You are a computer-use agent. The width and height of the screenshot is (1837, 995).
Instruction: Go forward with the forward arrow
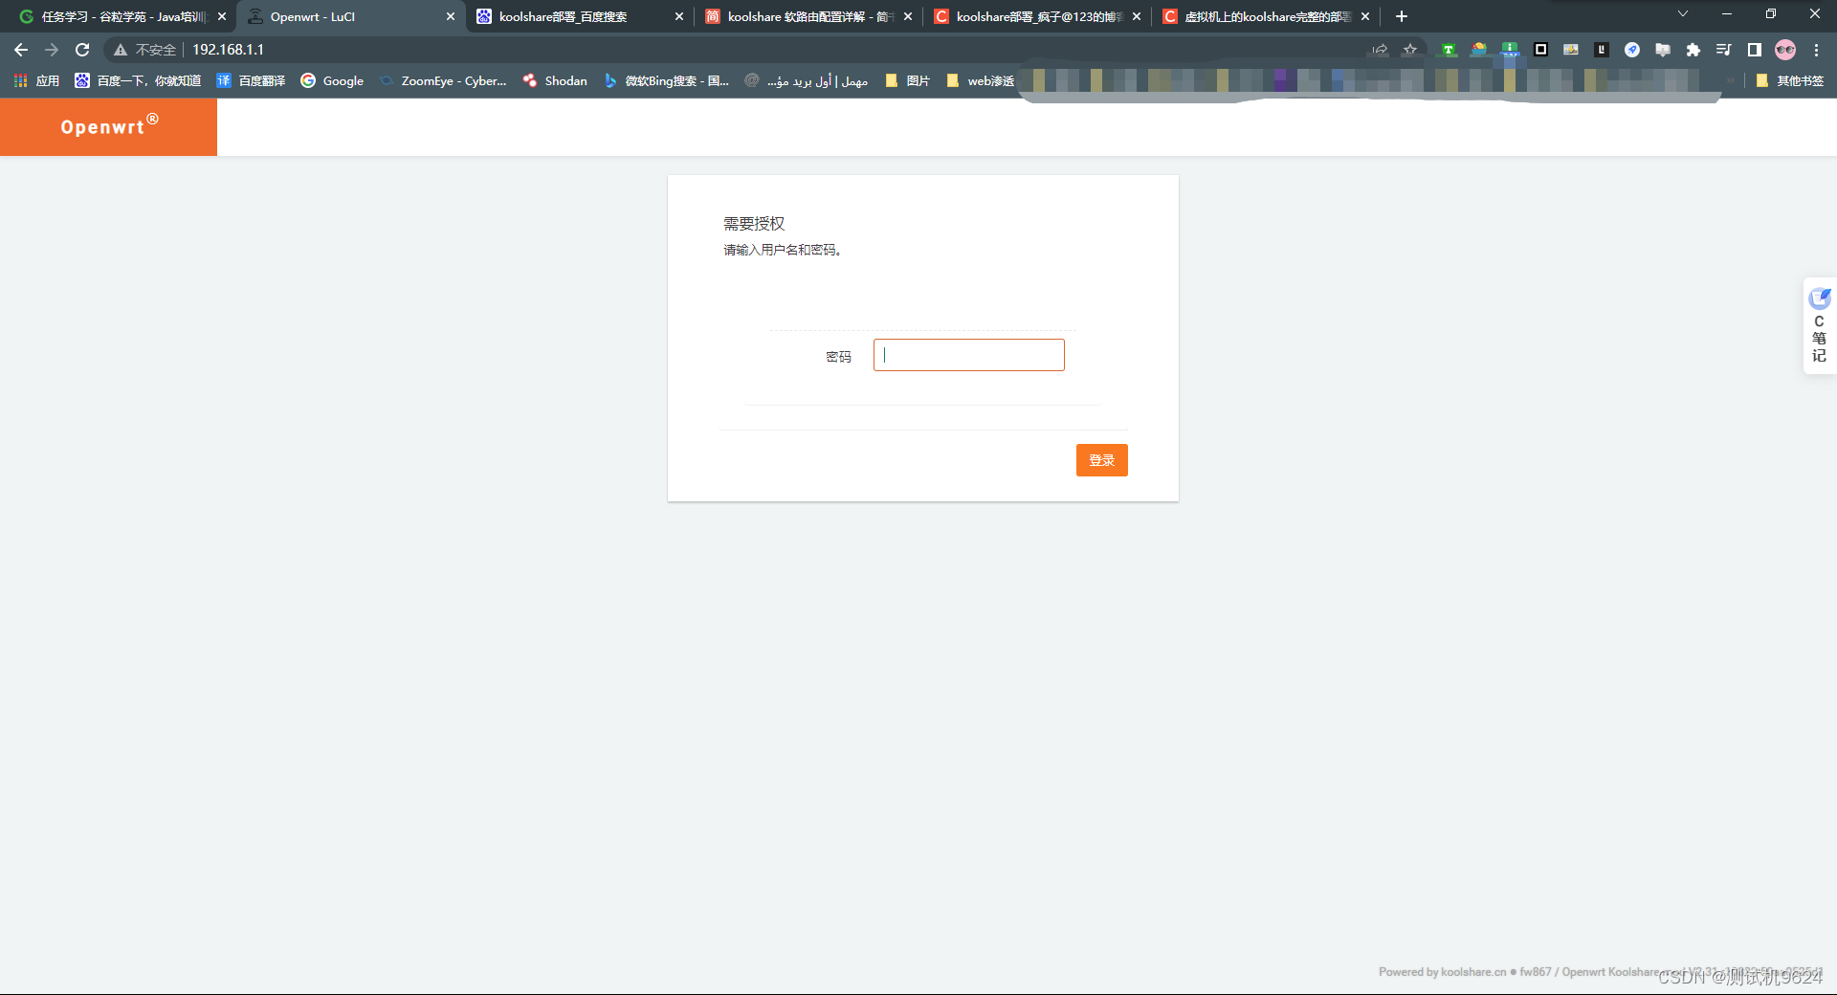(52, 50)
